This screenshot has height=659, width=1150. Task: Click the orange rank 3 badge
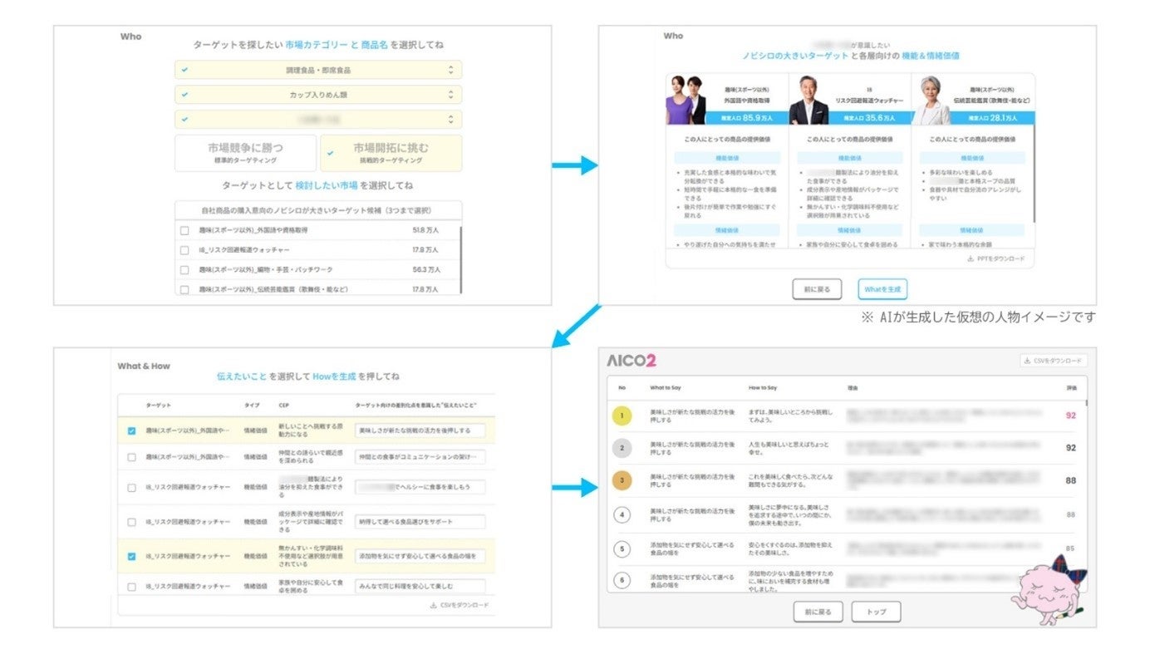pyautogui.click(x=622, y=480)
